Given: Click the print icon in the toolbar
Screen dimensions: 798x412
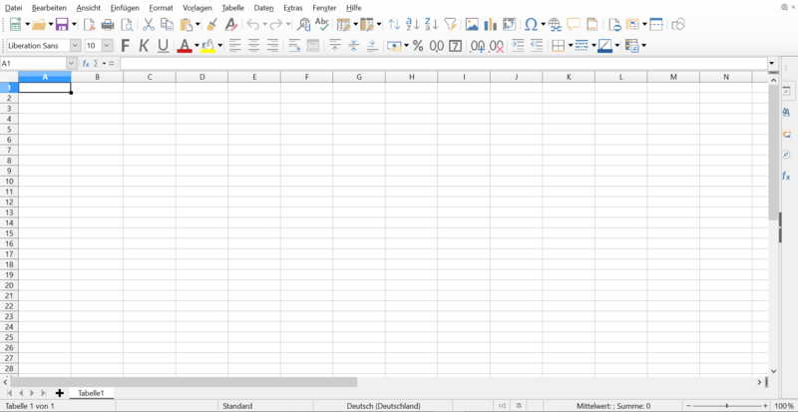Looking at the screenshot, I should pos(108,24).
